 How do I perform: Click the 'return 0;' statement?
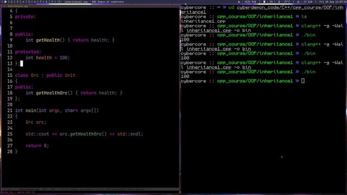click(37, 146)
